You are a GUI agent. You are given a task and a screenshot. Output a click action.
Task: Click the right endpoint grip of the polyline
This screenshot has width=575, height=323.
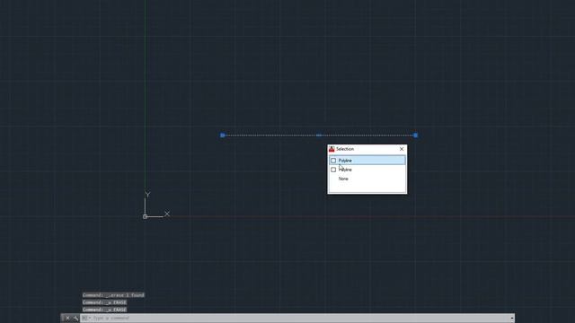[x=415, y=135]
